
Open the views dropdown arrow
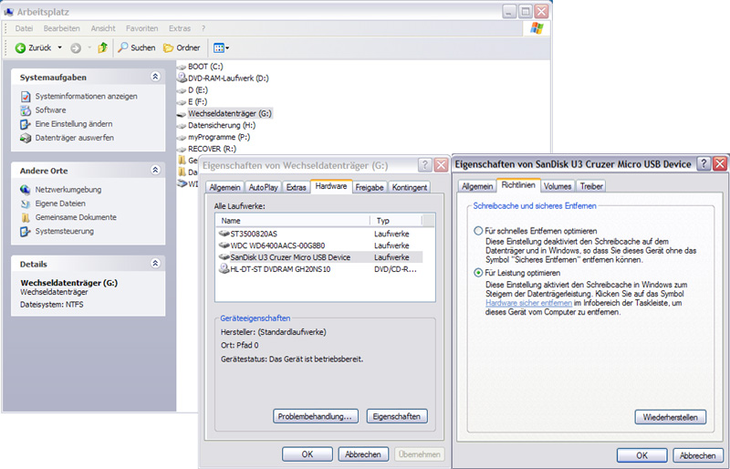point(227,48)
